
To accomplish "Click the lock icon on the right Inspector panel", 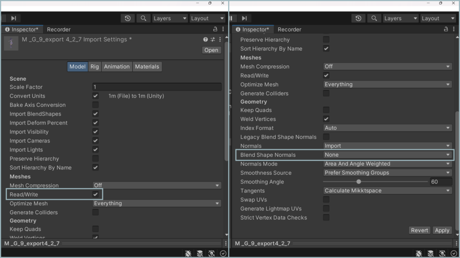I will tap(445, 29).
